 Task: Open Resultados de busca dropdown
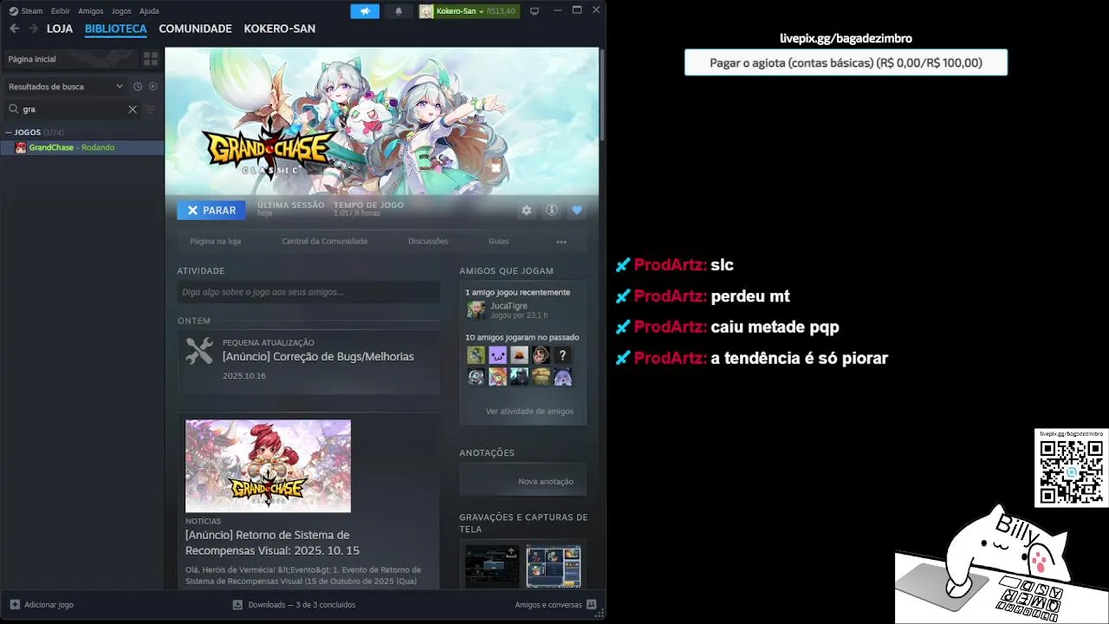coord(66,87)
